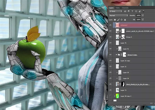
Task: Click the Fill 100% value field
Action: coord(138,20)
